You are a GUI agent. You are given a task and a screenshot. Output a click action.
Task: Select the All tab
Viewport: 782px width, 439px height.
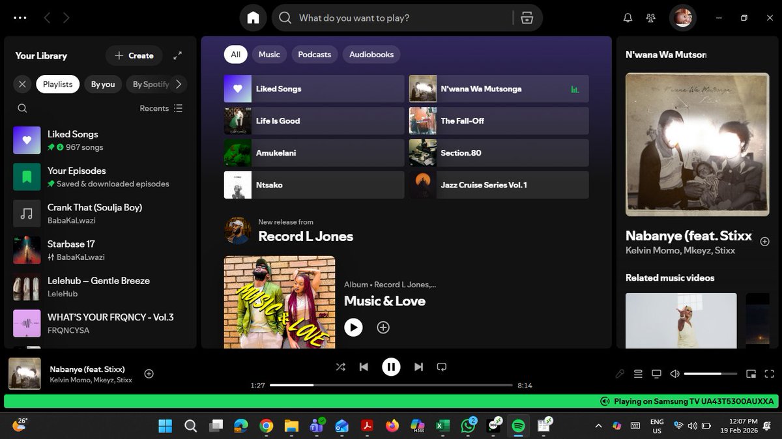click(x=235, y=55)
